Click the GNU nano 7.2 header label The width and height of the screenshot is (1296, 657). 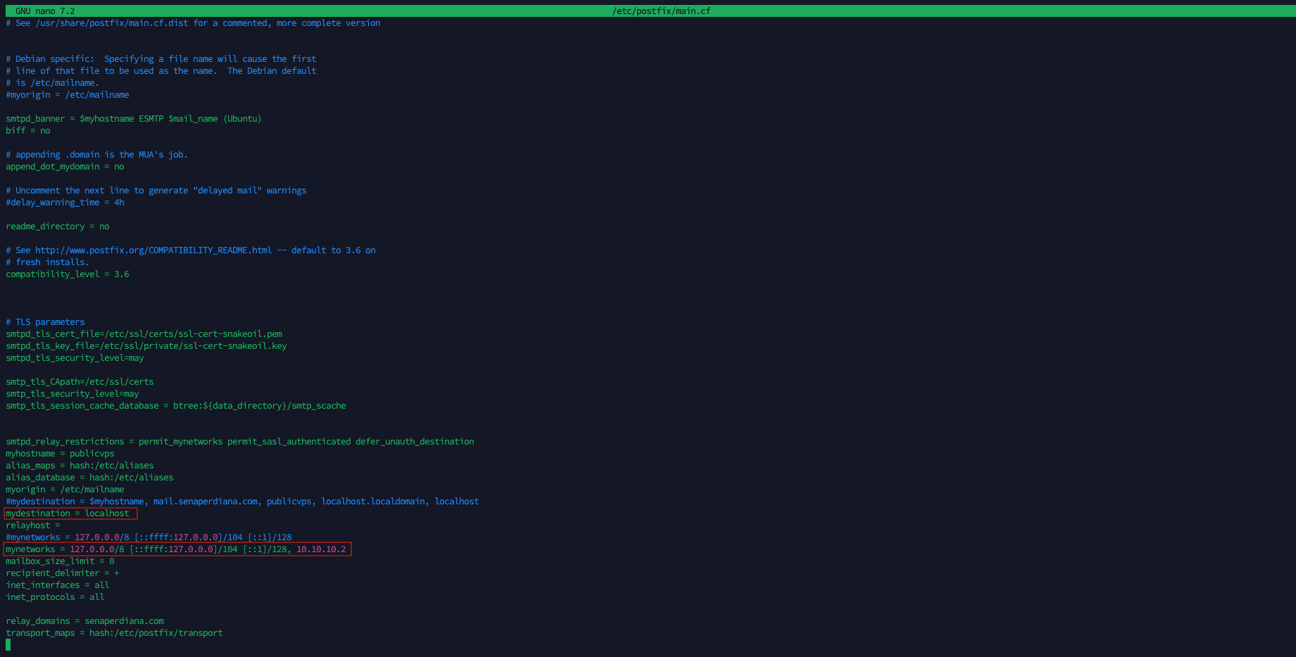coord(45,11)
